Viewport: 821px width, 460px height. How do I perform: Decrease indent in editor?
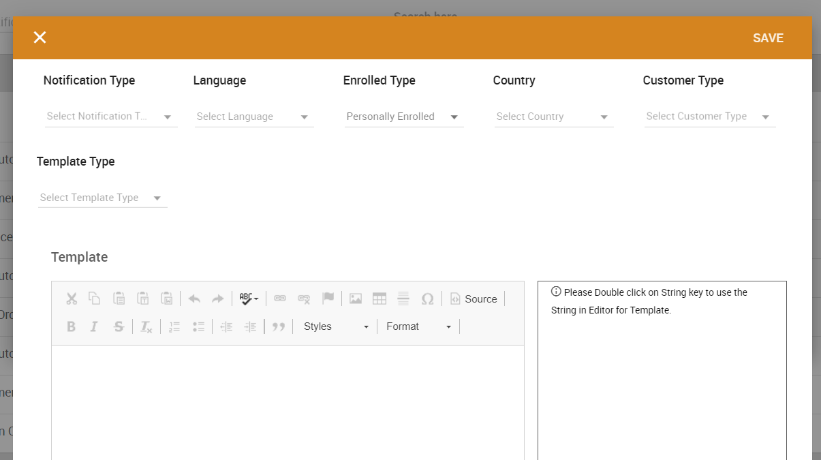coord(226,326)
